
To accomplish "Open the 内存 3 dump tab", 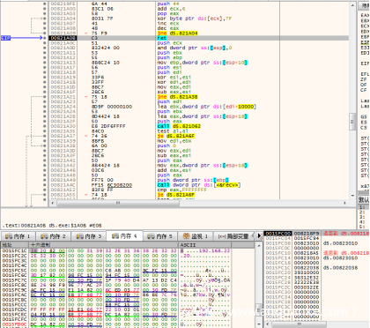I will point(89,236).
